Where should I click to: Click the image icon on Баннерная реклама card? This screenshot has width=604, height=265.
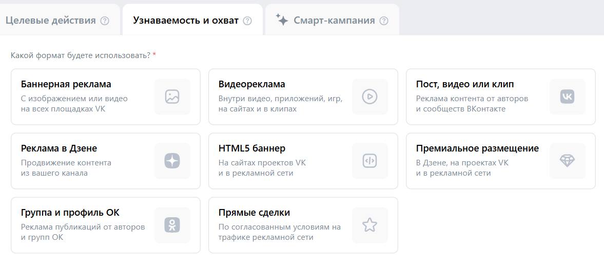tap(172, 97)
